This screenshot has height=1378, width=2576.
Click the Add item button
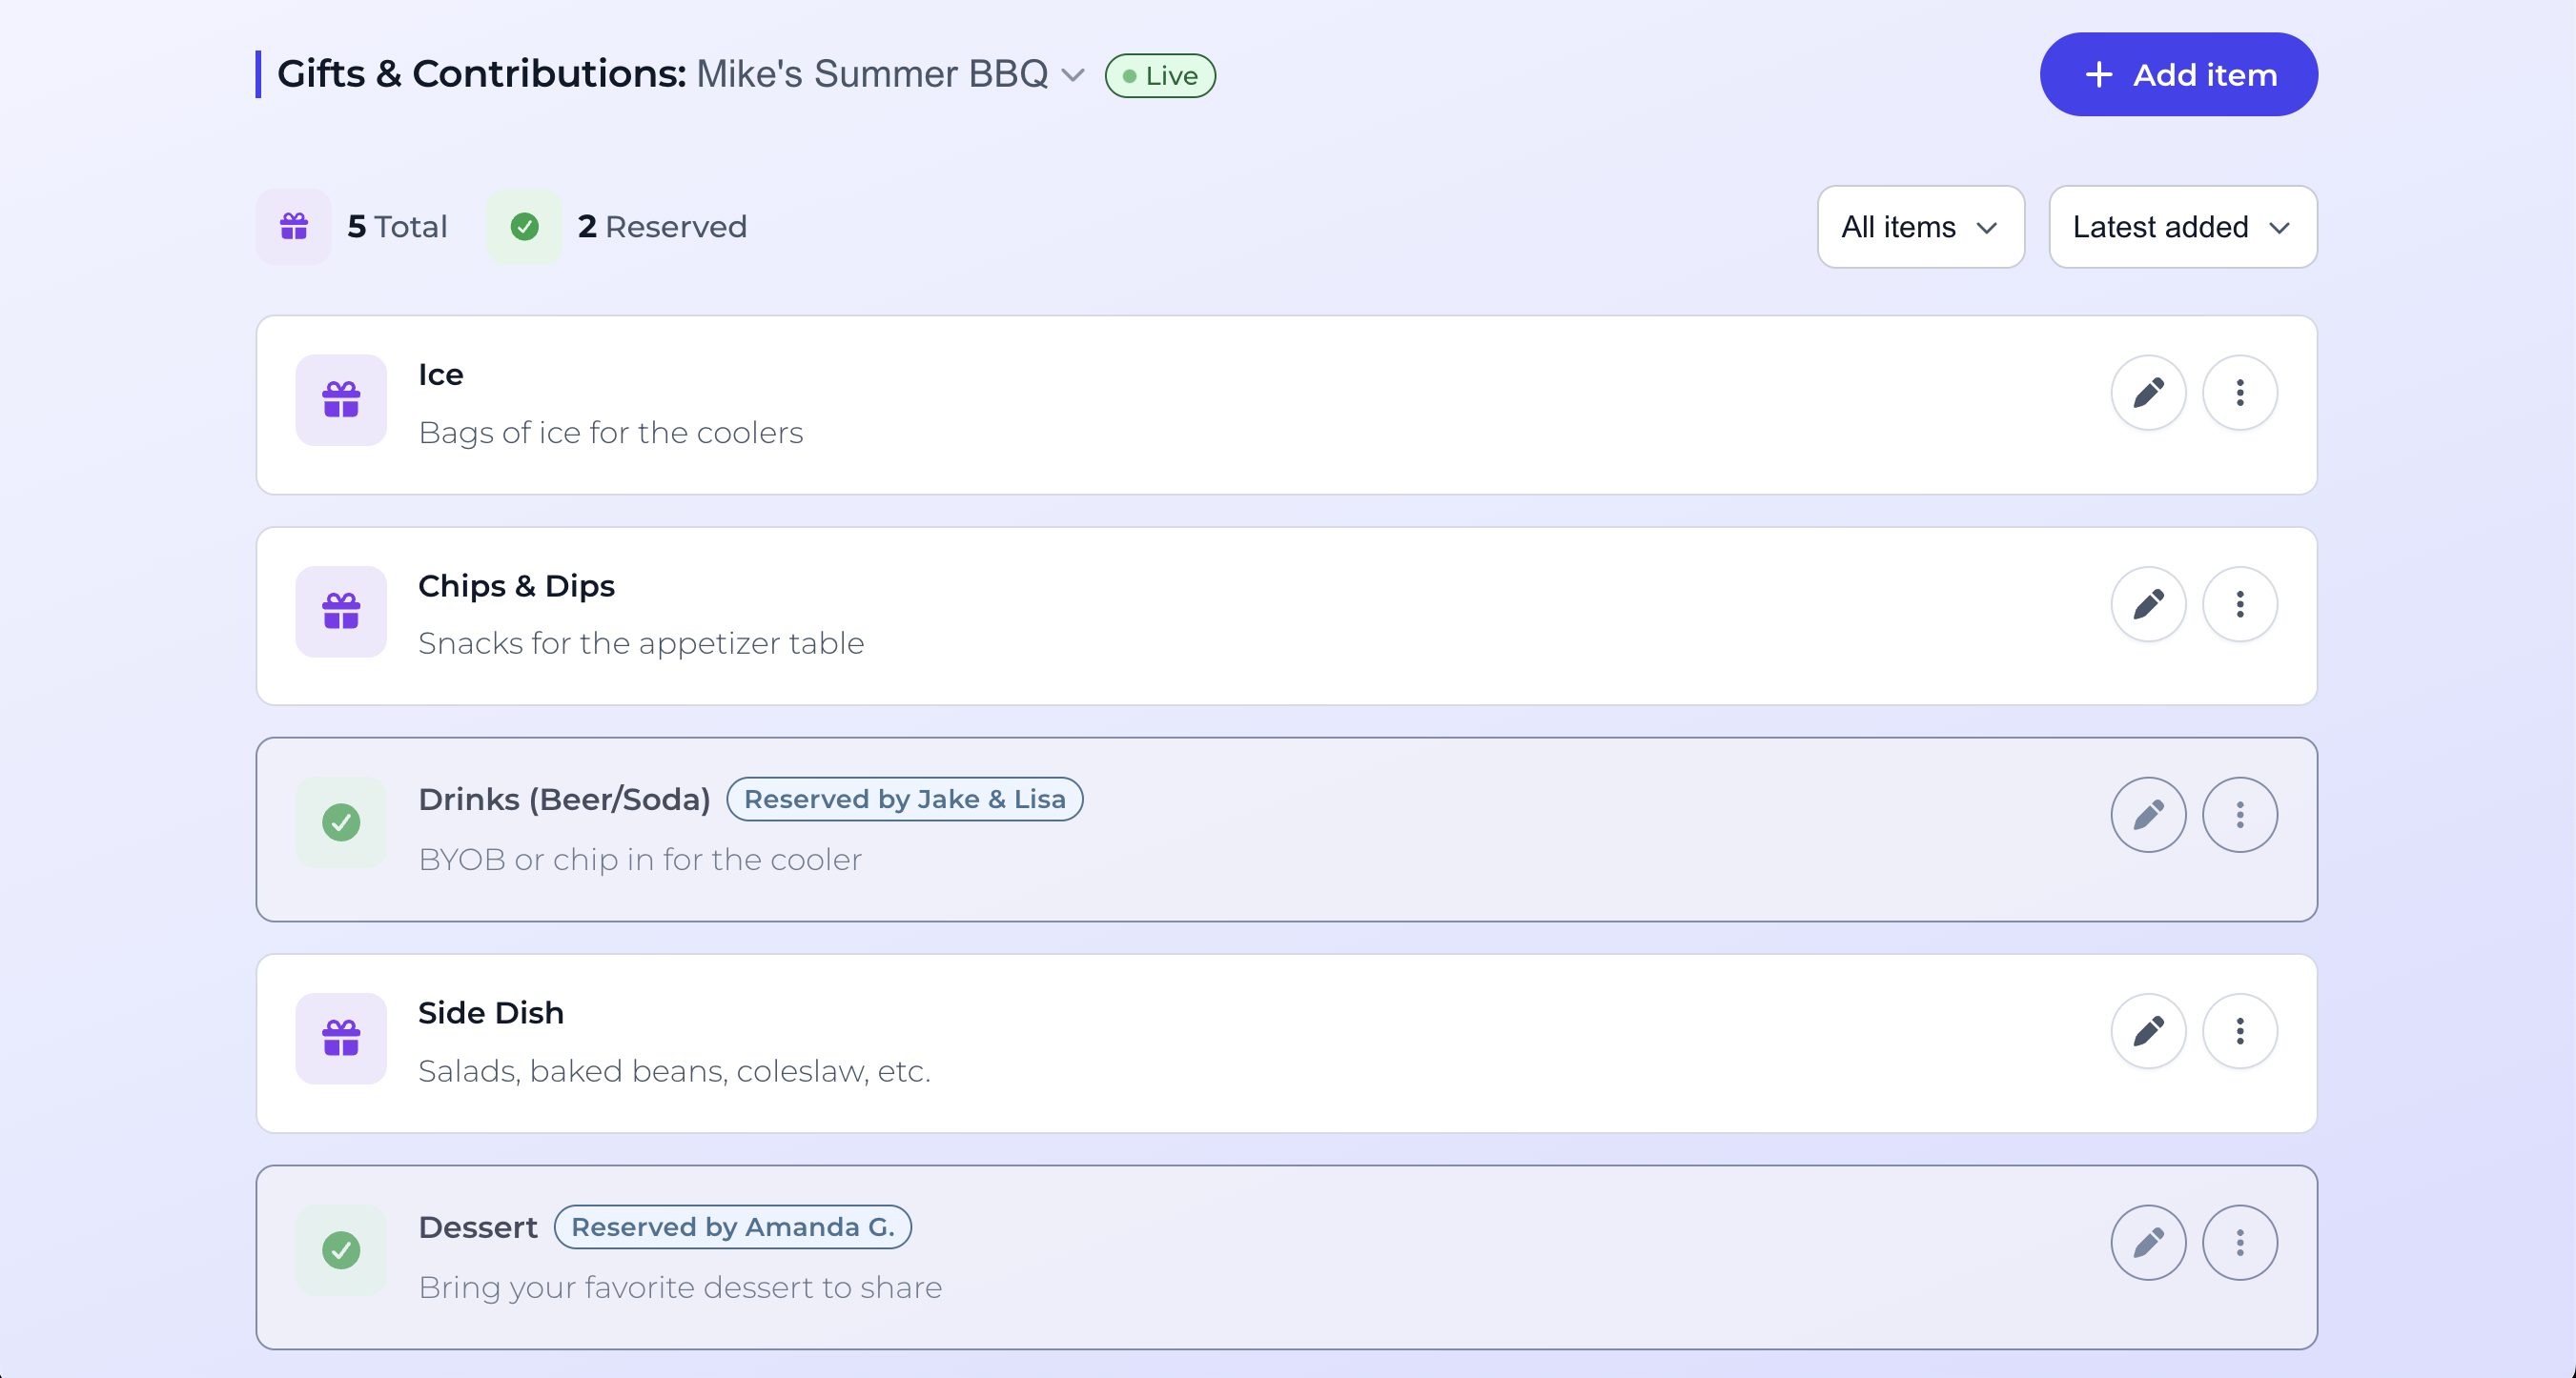coord(2178,75)
